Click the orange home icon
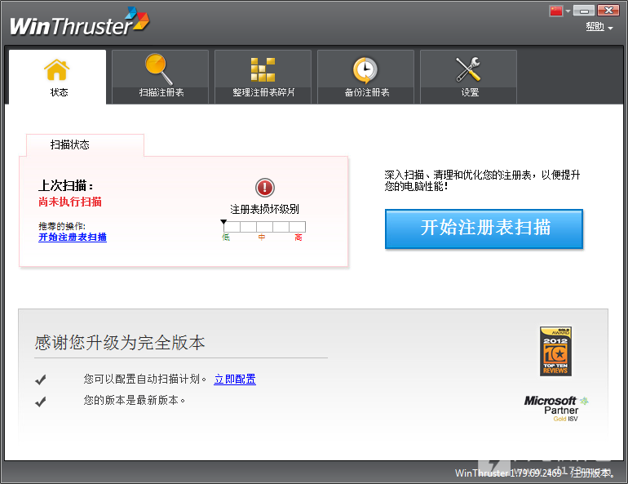The height and width of the screenshot is (484, 628). coord(56,69)
